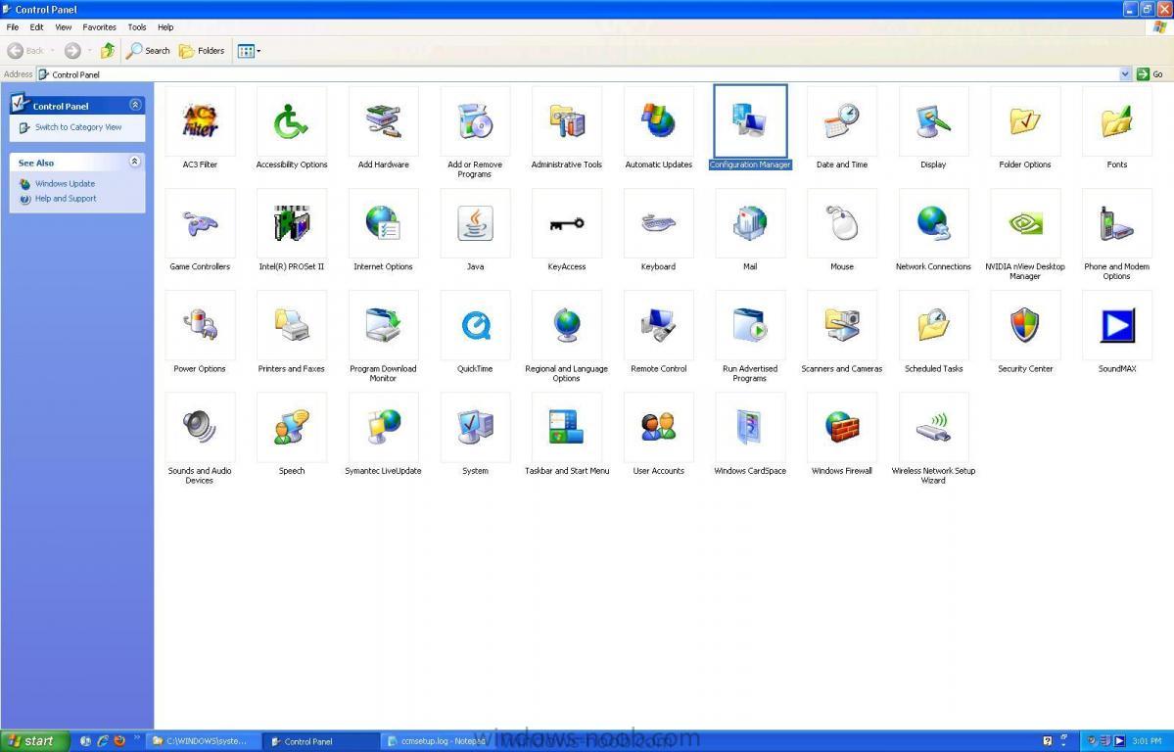
Task: Open Power Options icon
Action: point(200,326)
